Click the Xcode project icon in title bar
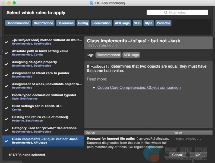Image resolution: width=215 pixels, height=163 pixels. [91, 3]
